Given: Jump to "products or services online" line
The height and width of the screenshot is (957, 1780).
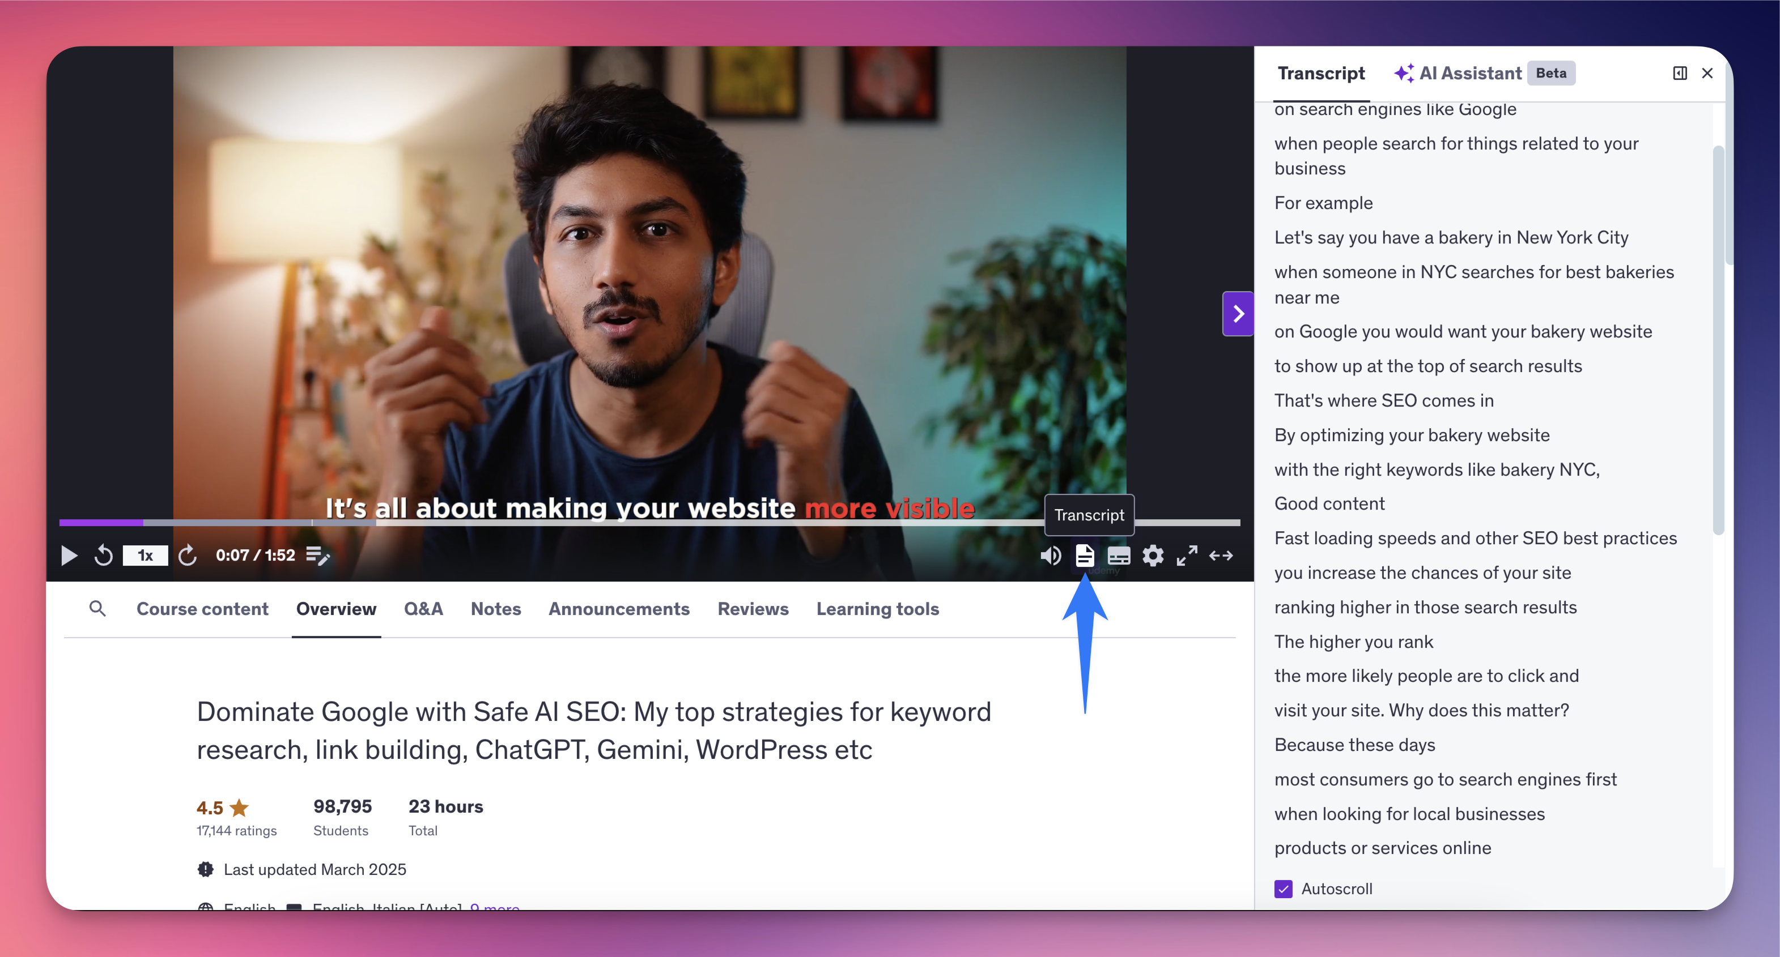Looking at the screenshot, I should point(1383,848).
